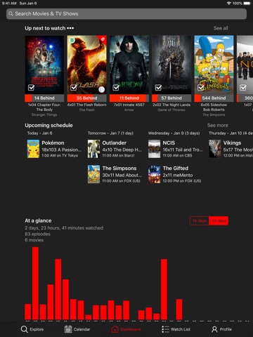Mark The Simpsons episode as watched
Screen dimensions: 253x337
pos(201,88)
